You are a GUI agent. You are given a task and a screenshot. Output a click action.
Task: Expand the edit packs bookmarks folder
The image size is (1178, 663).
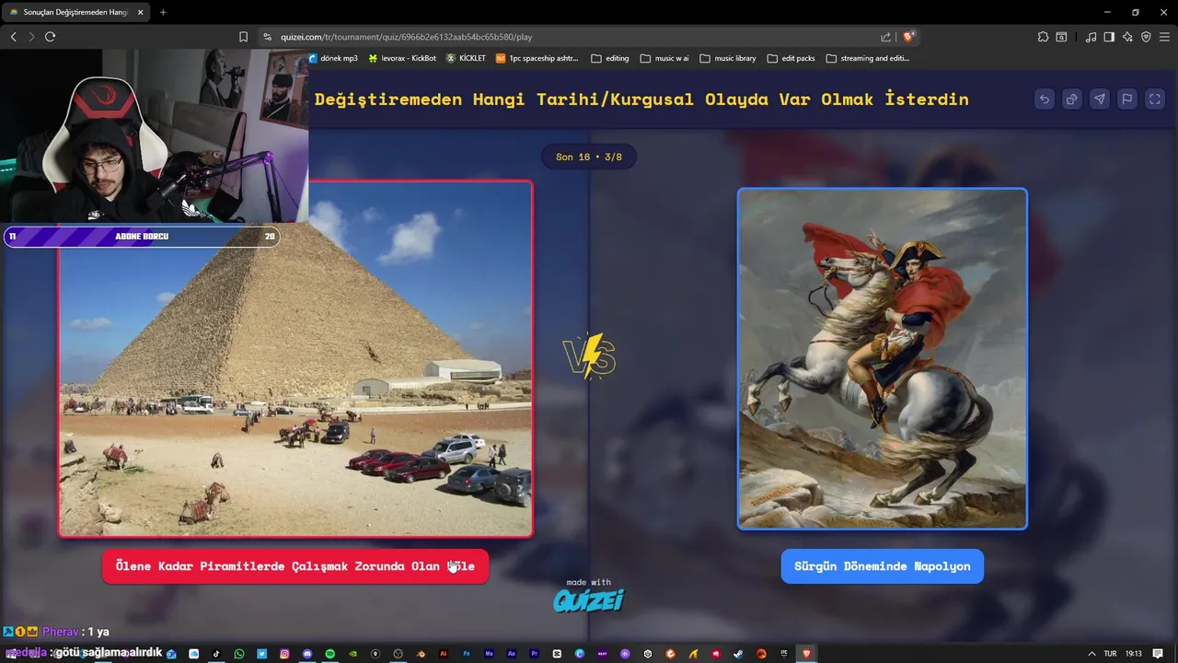pyautogui.click(x=791, y=58)
